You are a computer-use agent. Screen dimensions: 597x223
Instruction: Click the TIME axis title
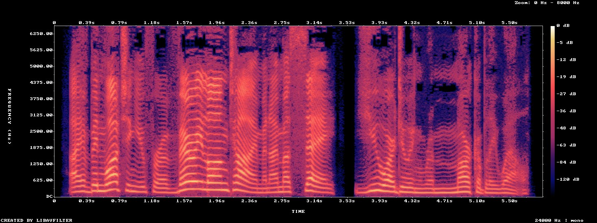(298, 212)
